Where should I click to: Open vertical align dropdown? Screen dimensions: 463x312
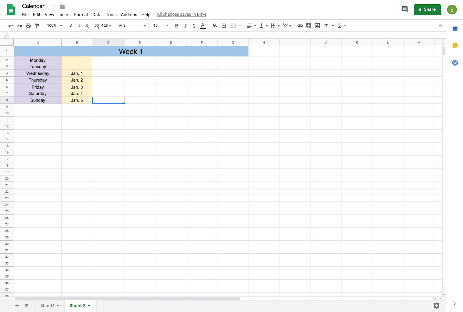pos(263,26)
